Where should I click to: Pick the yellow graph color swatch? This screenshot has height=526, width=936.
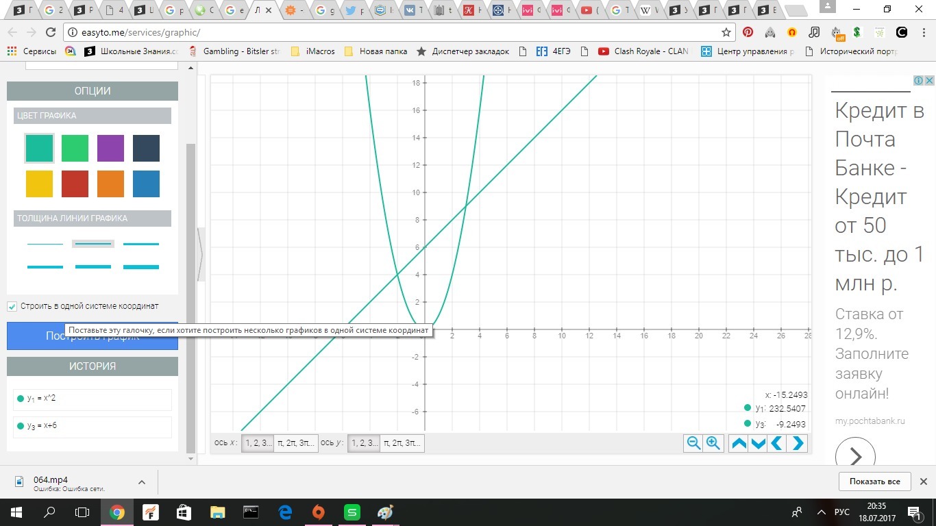[39, 184]
